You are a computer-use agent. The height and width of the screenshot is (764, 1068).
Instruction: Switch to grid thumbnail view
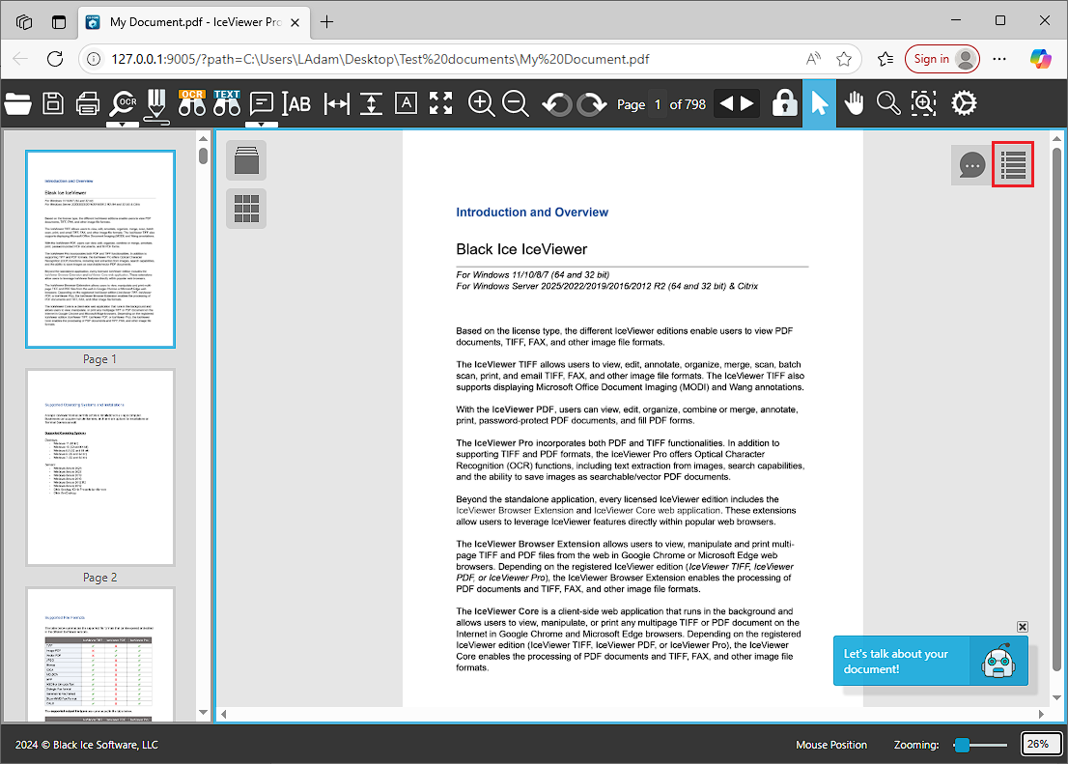246,208
